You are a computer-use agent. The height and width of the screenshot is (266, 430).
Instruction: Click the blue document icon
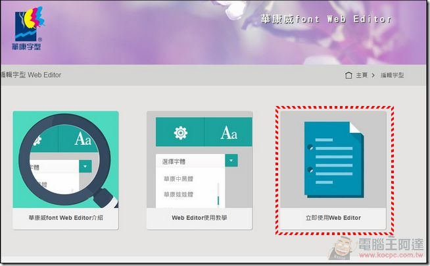point(334,160)
